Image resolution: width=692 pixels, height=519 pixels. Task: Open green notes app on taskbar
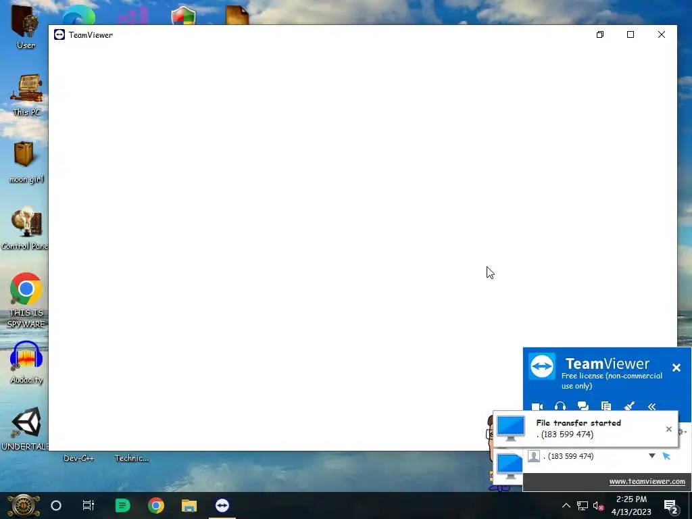(122, 505)
